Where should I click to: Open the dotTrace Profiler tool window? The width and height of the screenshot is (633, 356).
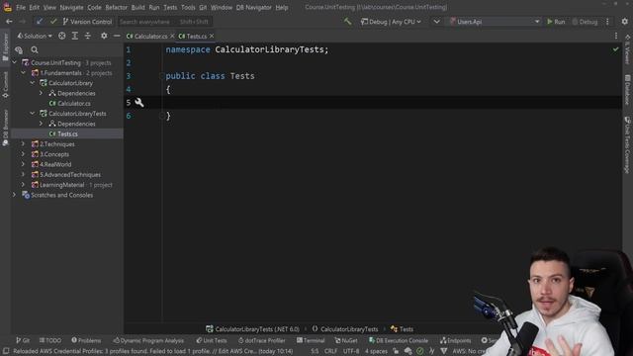point(261,340)
